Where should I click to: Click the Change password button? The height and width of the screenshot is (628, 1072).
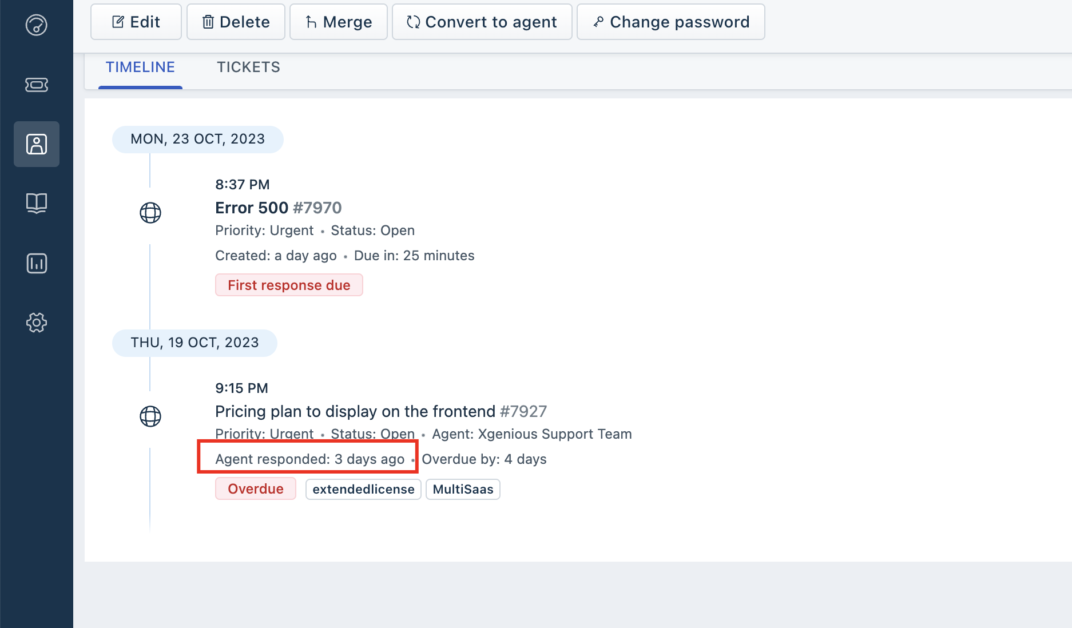point(671,22)
